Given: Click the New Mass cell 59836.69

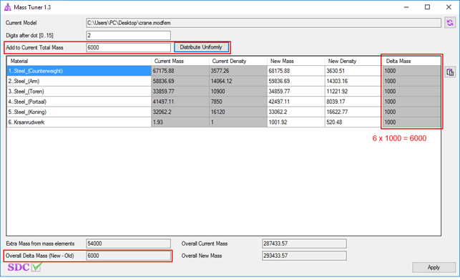Looking at the screenshot, I should click(x=295, y=81).
